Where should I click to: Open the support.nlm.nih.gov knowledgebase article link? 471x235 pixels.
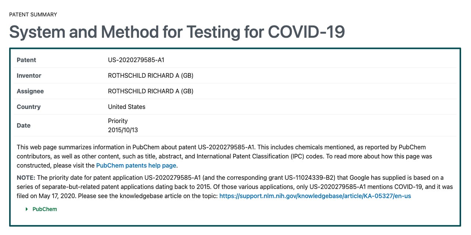[315, 196]
